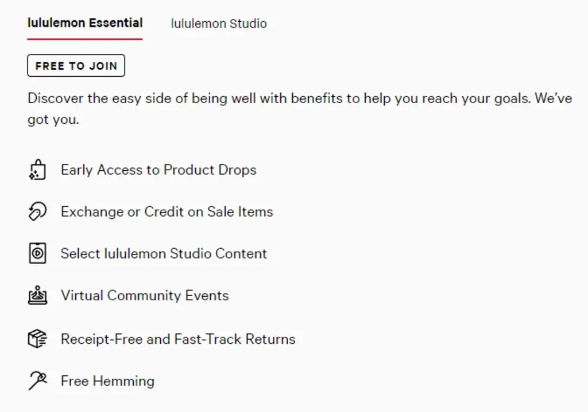Viewport: 588px width, 412px height.
Task: Open Early Access to Product Drops details
Action: point(158,170)
